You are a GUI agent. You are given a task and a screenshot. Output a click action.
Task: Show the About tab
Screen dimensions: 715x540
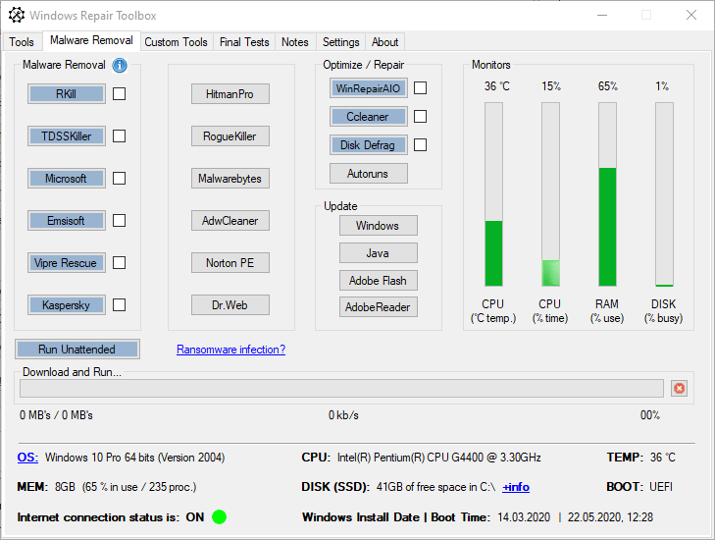pos(384,42)
